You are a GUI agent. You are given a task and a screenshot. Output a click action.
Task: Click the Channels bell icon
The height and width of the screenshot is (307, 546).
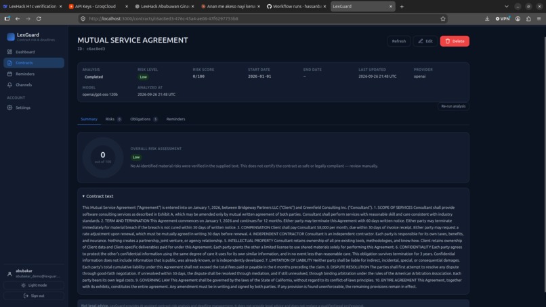pos(9,85)
